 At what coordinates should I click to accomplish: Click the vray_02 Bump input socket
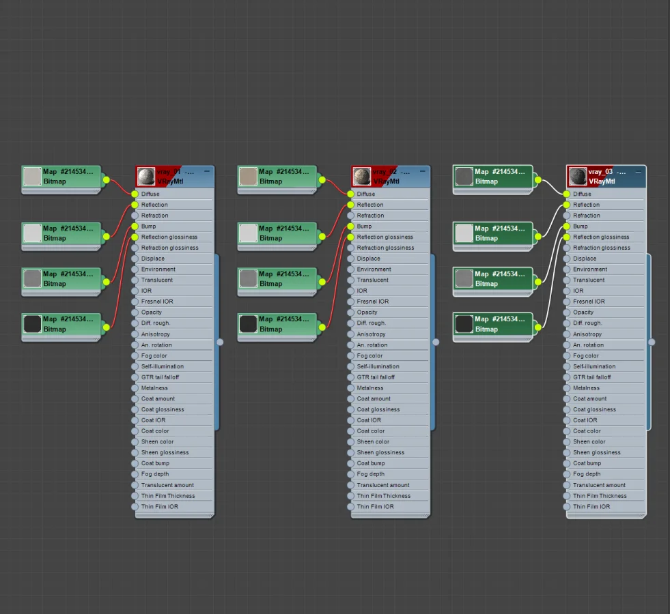[351, 226]
